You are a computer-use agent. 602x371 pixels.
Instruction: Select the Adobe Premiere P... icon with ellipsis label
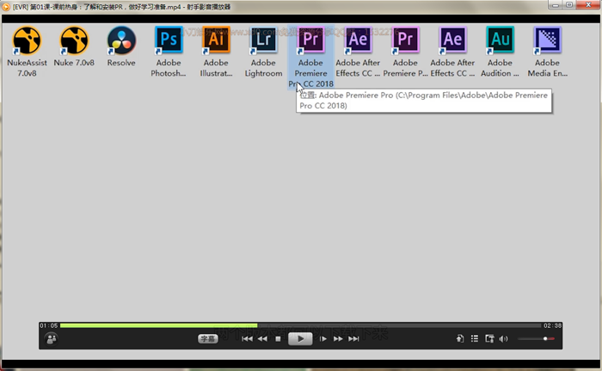click(x=405, y=40)
